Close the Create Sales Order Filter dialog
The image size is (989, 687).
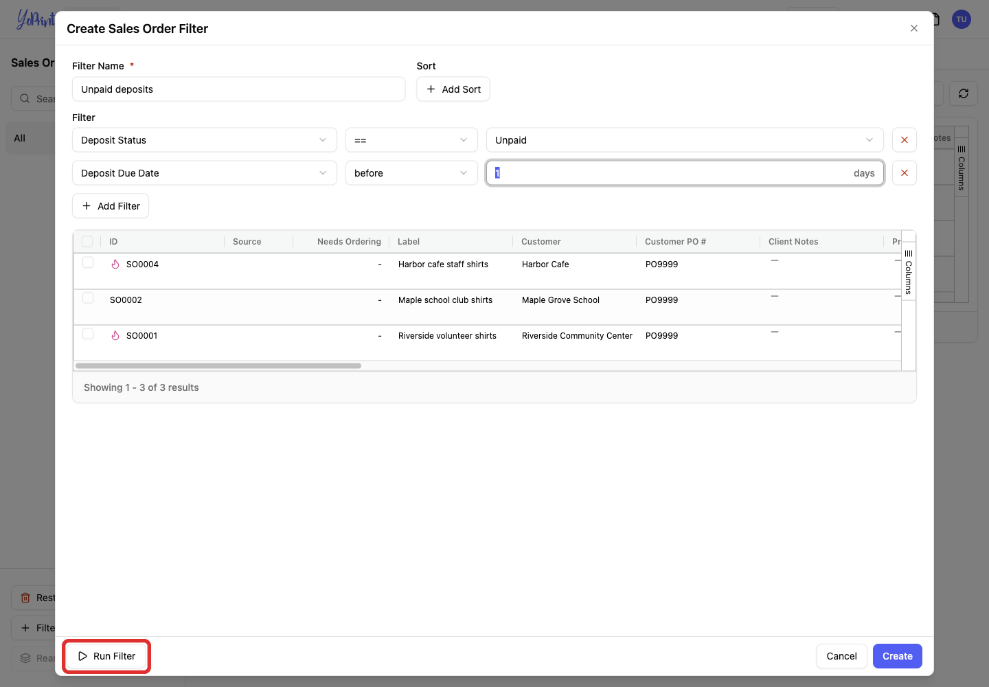tap(913, 28)
